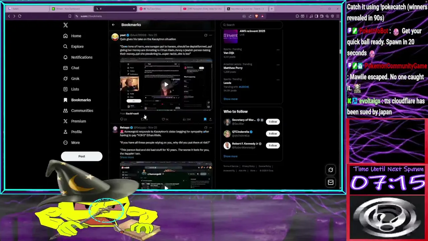Show more trending topics

(x=230, y=99)
